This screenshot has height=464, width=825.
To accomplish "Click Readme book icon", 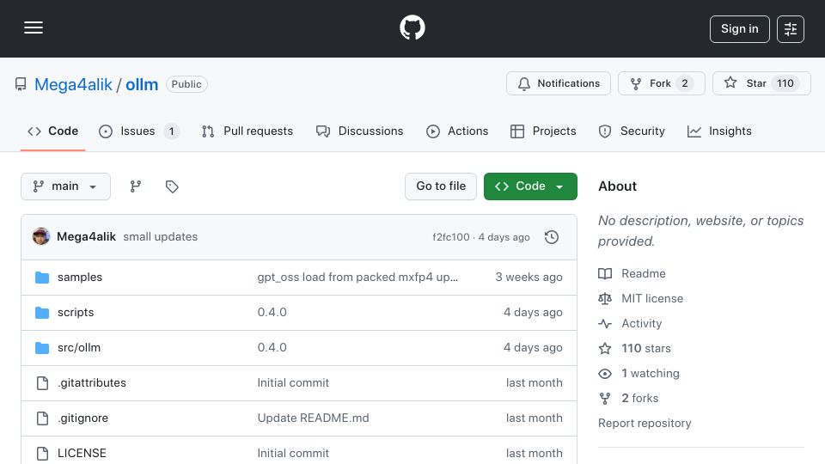I will pos(605,273).
